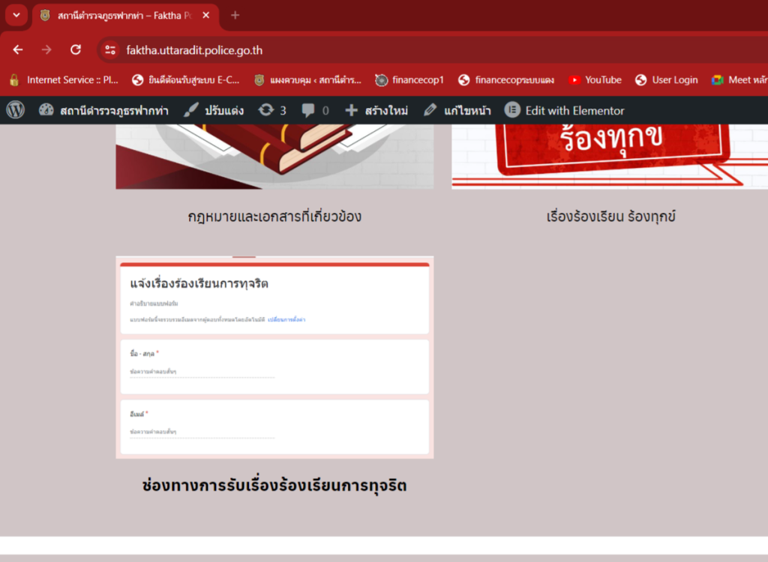Click ปรับแต่ง (Customize) in admin bar
768x562 pixels.
point(214,110)
